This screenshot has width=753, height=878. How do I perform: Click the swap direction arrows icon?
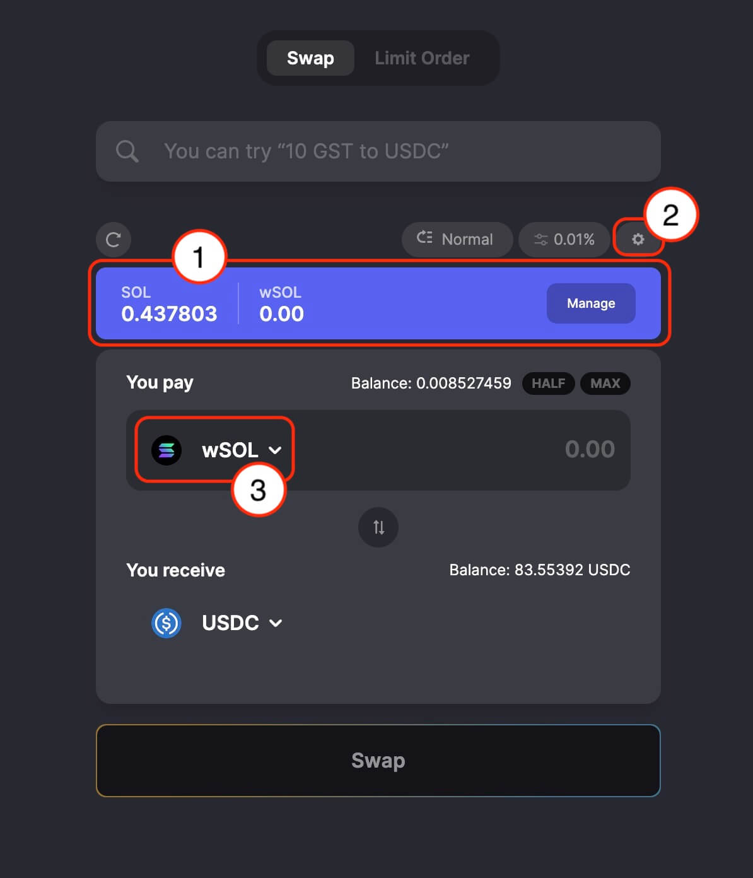[x=378, y=527]
